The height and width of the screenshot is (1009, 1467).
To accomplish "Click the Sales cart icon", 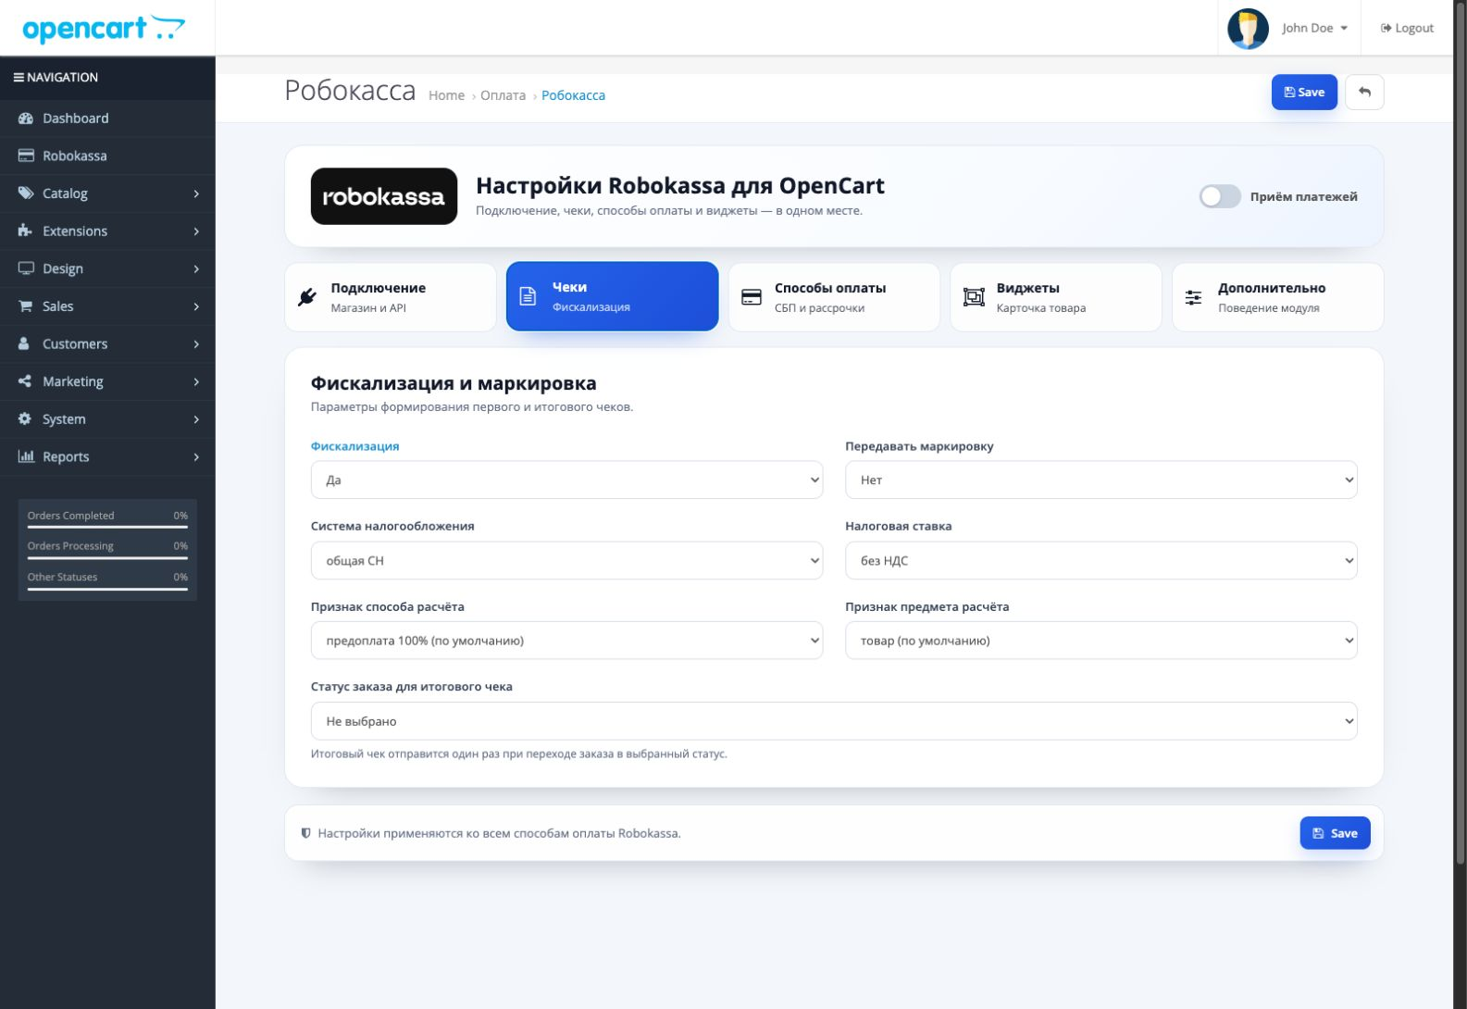I will [x=26, y=306].
